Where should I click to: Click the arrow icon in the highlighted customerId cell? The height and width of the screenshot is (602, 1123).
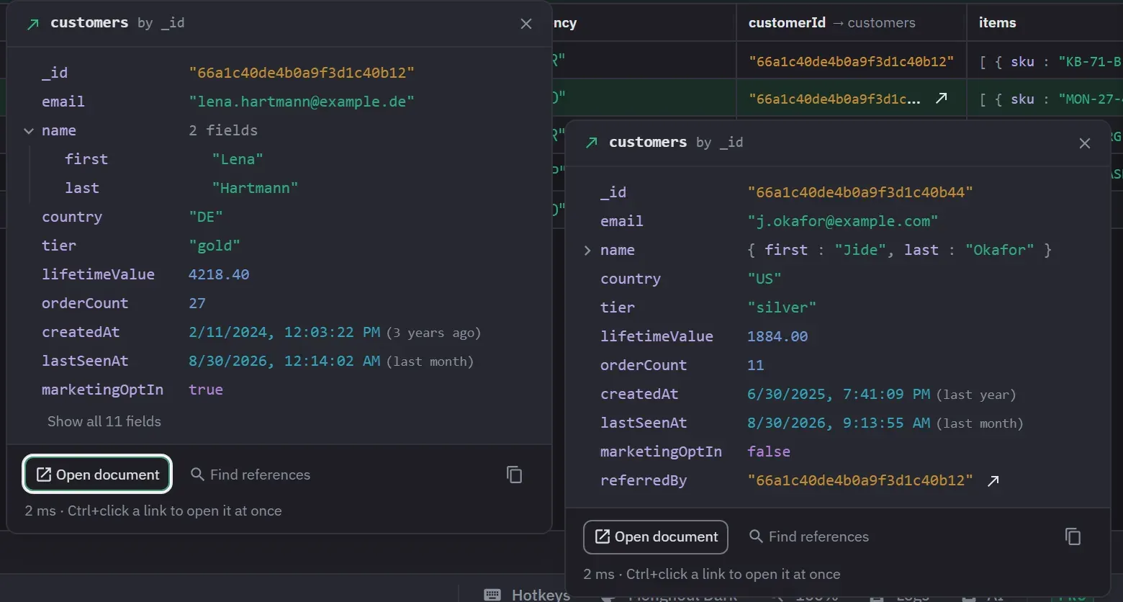[x=942, y=99]
